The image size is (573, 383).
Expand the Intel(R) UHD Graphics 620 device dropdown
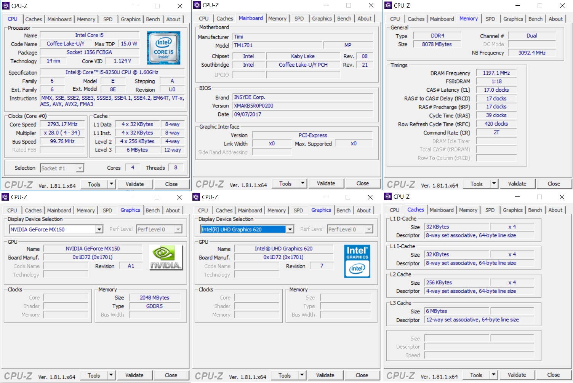coord(290,229)
